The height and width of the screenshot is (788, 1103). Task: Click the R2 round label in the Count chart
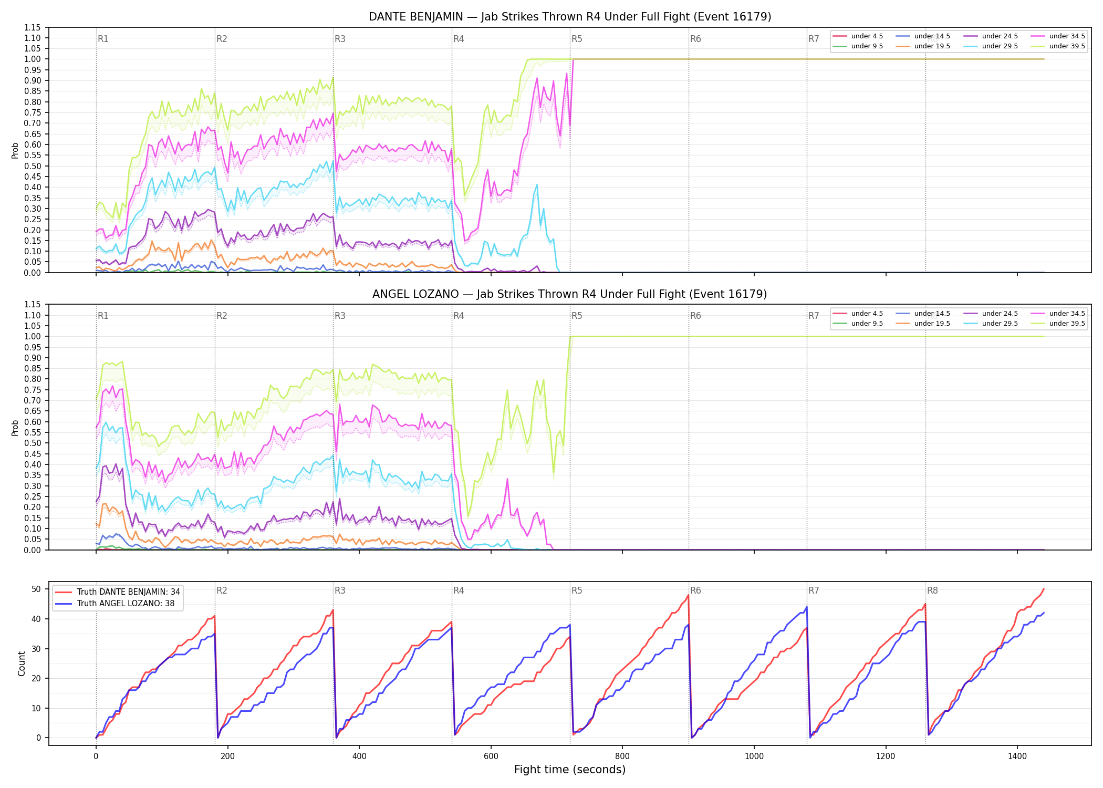click(222, 590)
